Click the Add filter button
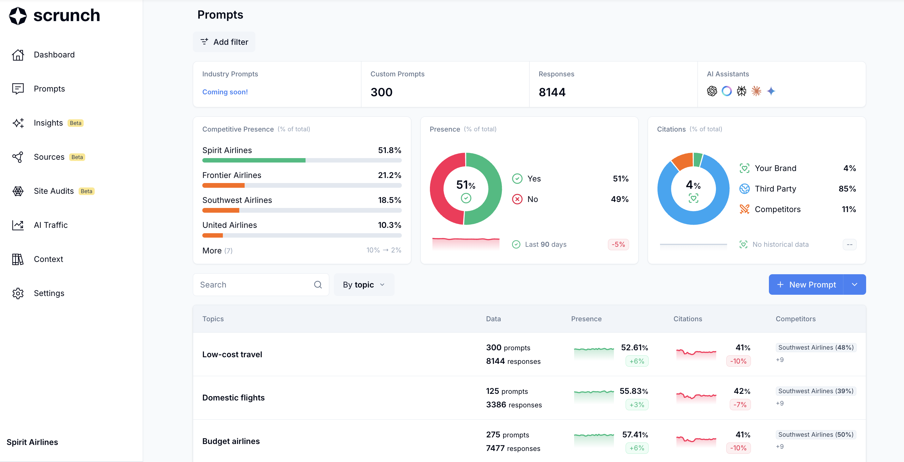The height and width of the screenshot is (462, 904). (224, 42)
